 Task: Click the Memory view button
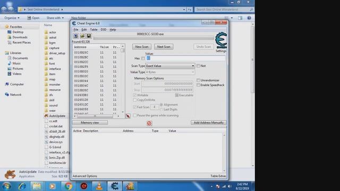(90, 123)
